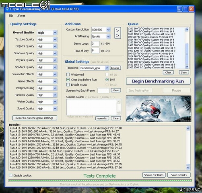This screenshot has height=193, width=202.
Task: Clear the Queue list
Action: (x=168, y=72)
